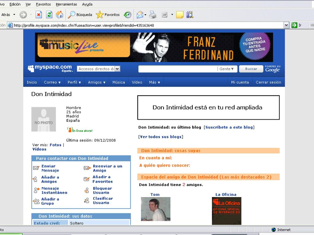Click the Powered by Google logo
This screenshot has height=235, width=314.
[x=273, y=69]
